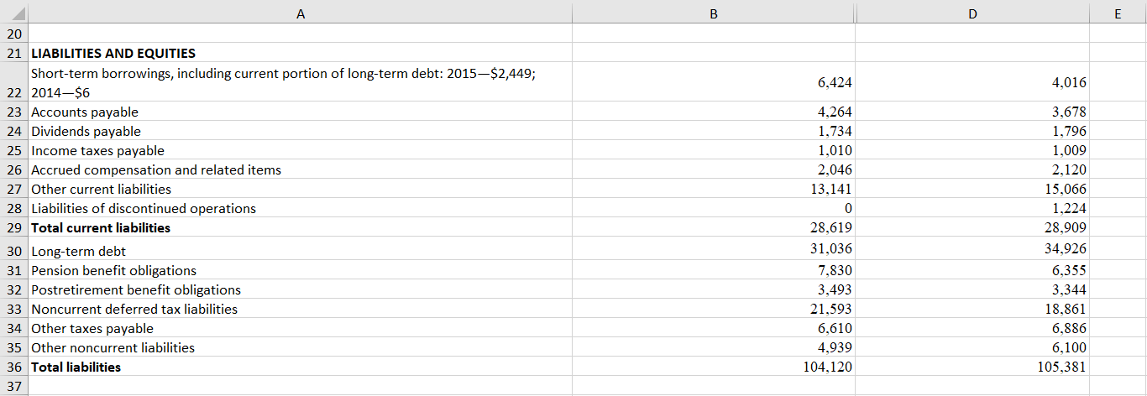1147x396 pixels.
Task: Select 'Liabilities of discontinued operations' cell
Action: [x=301, y=208]
